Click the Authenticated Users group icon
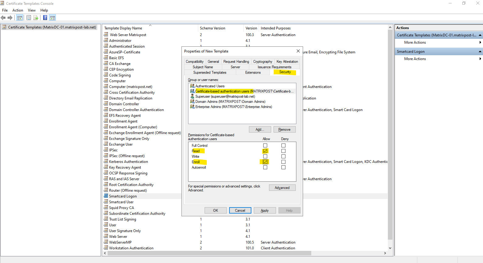Screen dimensions: 483x263 click(192, 86)
